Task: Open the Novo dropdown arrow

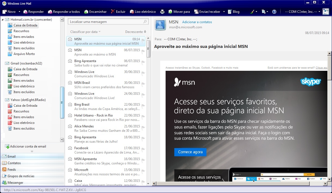Action: click(19, 12)
